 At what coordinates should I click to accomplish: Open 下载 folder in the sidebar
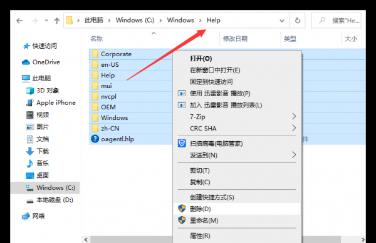[x=38, y=151]
